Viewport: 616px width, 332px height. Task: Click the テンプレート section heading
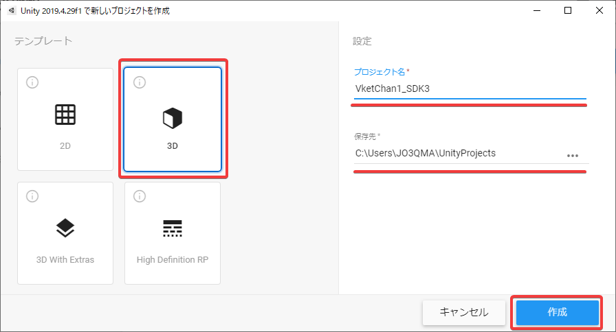(x=43, y=40)
